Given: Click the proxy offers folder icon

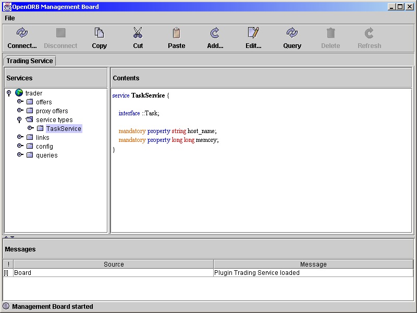Looking at the screenshot, I should 30,111.
